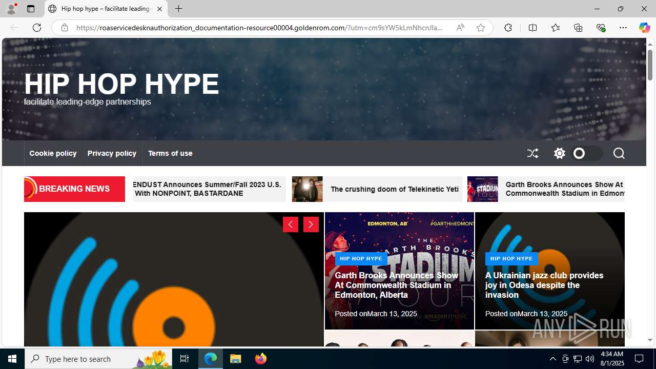Click the browser profile icon

click(11, 9)
